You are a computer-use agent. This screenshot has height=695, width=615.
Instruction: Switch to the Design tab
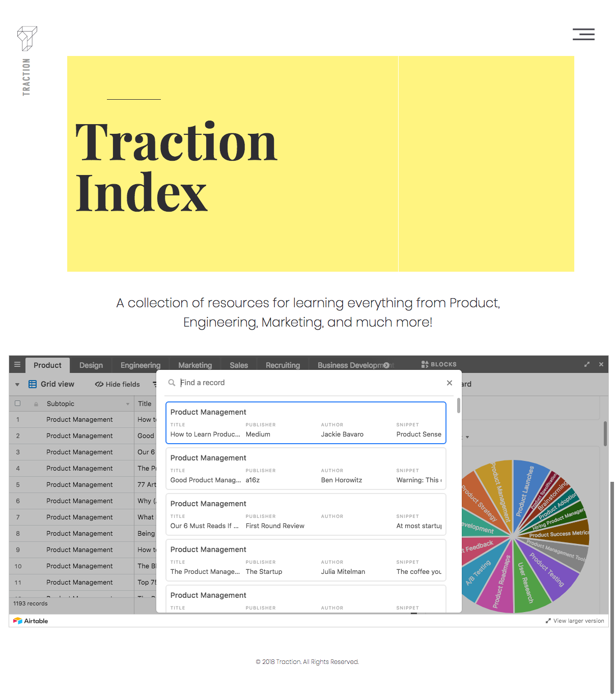click(91, 365)
